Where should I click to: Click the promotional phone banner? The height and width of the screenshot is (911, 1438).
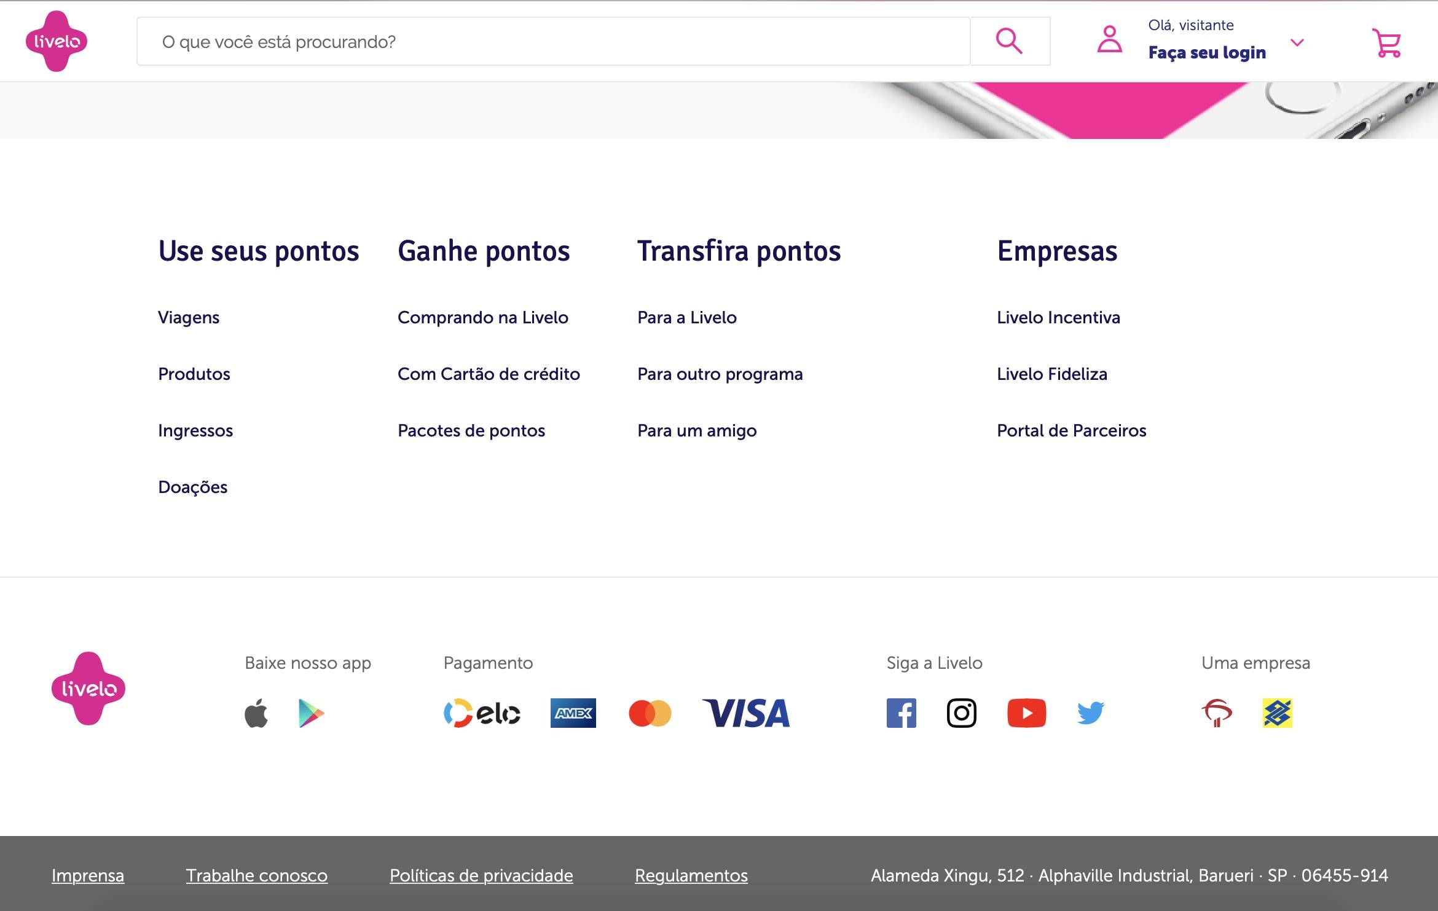pyautogui.click(x=719, y=110)
